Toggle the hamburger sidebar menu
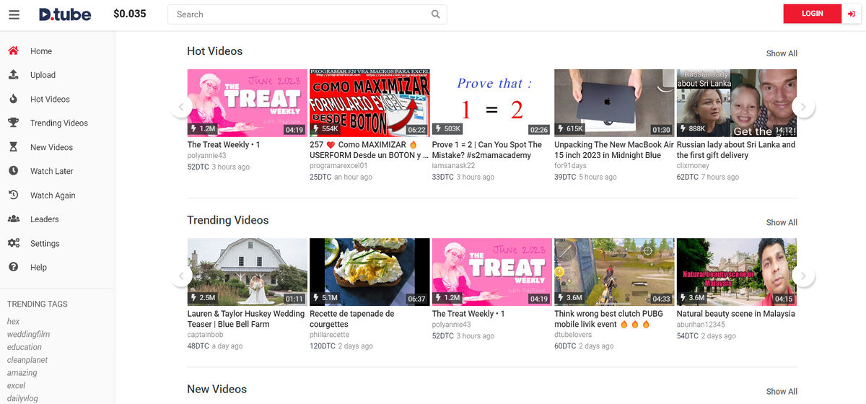 14,14
